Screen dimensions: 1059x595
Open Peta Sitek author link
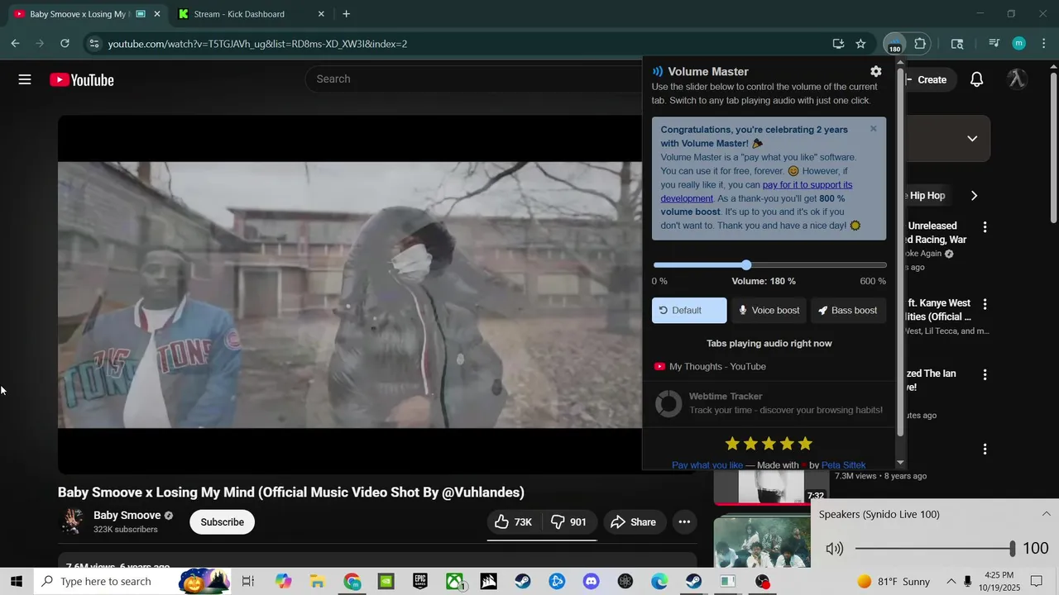pos(843,465)
